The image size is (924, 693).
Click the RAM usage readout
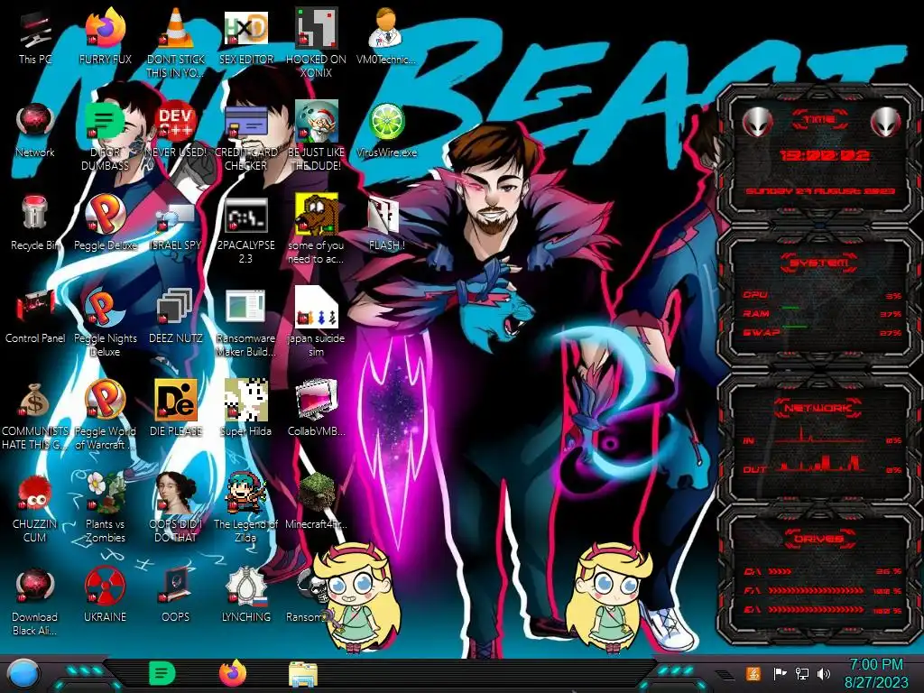pos(822,313)
